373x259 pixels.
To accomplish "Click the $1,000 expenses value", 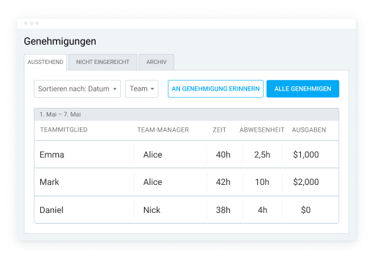I will 306,155.
